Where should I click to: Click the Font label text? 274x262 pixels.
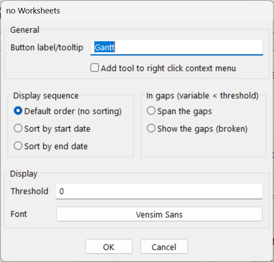coord(19,214)
